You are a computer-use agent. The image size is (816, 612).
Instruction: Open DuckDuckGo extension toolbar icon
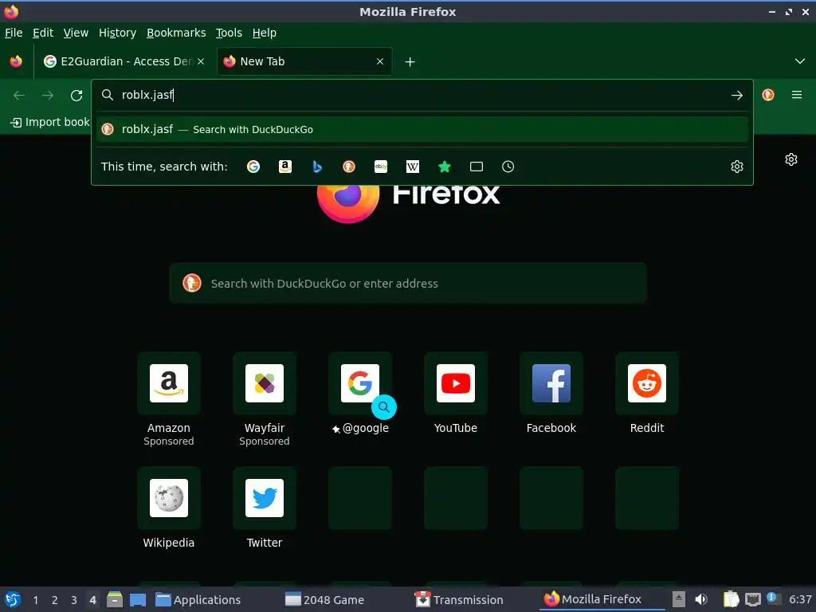pyautogui.click(x=768, y=95)
